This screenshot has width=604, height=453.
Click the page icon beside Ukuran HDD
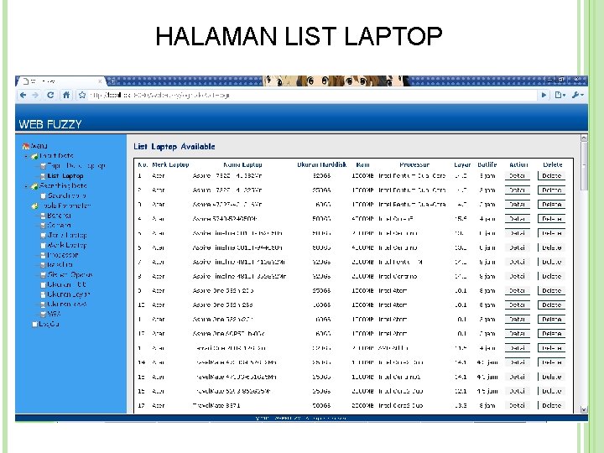click(43, 284)
